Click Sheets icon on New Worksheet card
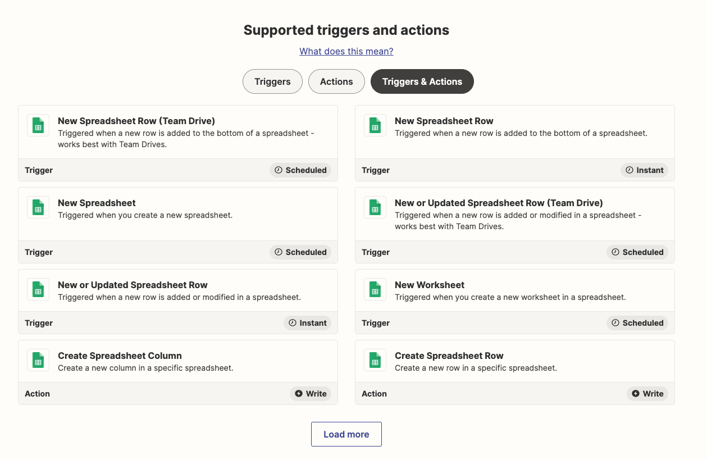The image size is (707, 460). coord(375,289)
